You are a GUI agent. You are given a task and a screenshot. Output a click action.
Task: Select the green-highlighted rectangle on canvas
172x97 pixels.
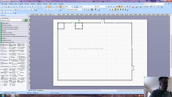click(x=79, y=26)
